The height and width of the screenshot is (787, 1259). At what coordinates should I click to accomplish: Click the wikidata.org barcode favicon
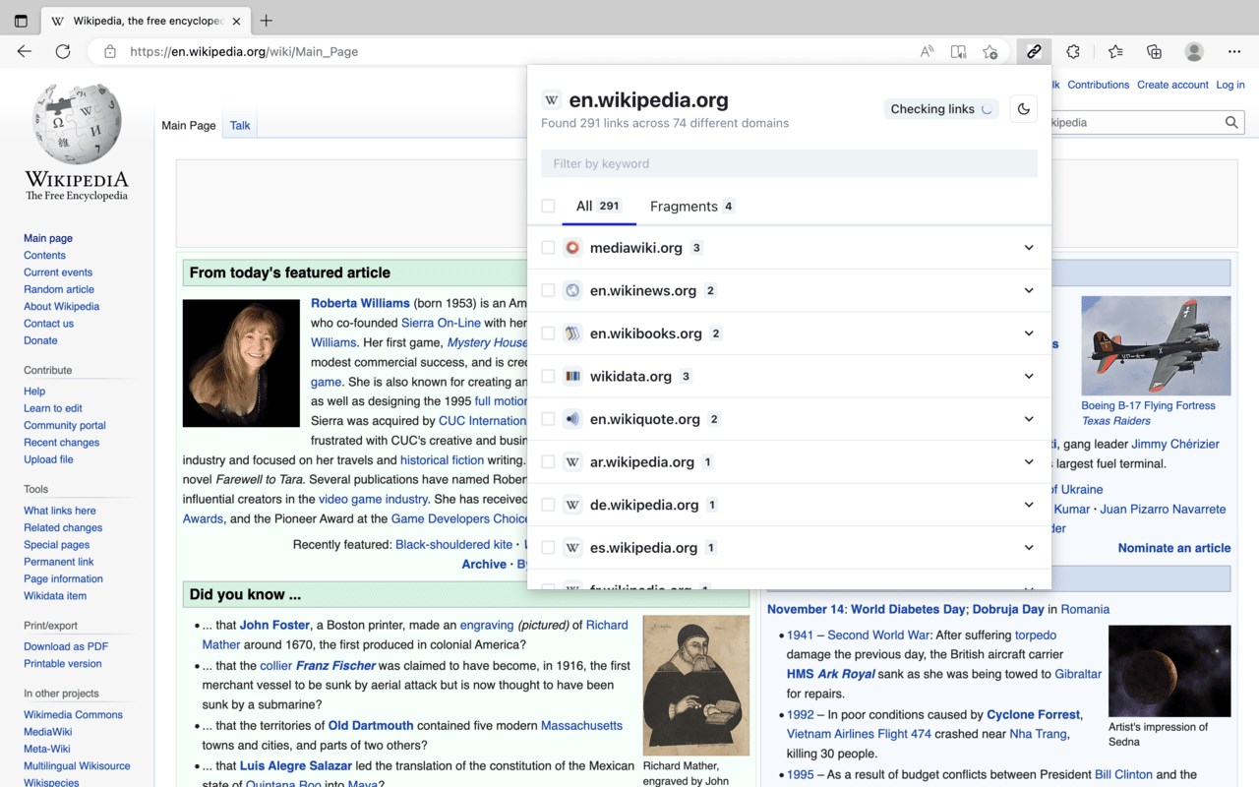pos(572,376)
